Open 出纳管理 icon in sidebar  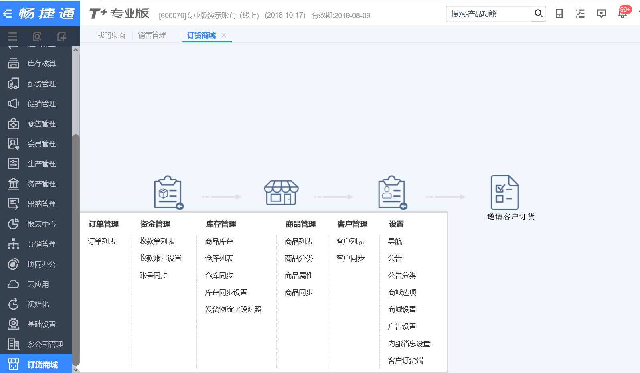tap(14, 204)
